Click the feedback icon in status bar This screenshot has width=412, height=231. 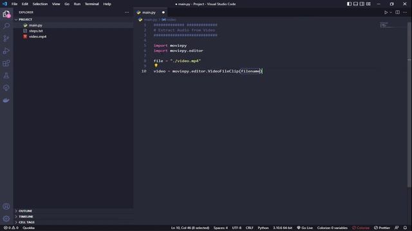point(397,228)
